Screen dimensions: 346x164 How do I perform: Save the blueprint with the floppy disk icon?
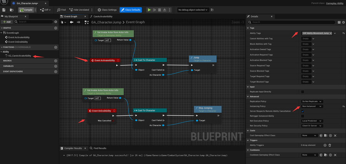[x=4, y=10]
